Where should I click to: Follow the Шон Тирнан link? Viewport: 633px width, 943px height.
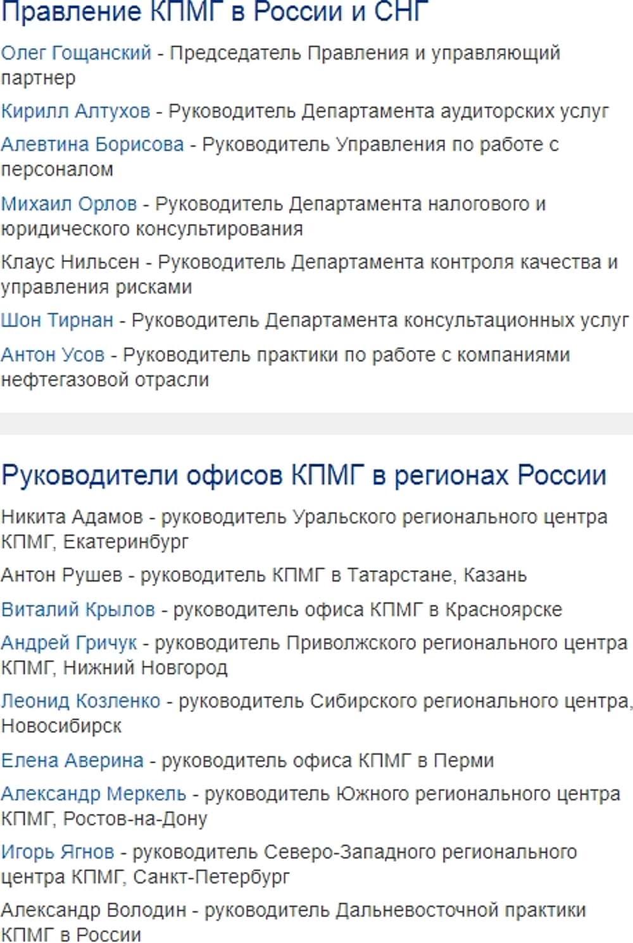click(57, 320)
